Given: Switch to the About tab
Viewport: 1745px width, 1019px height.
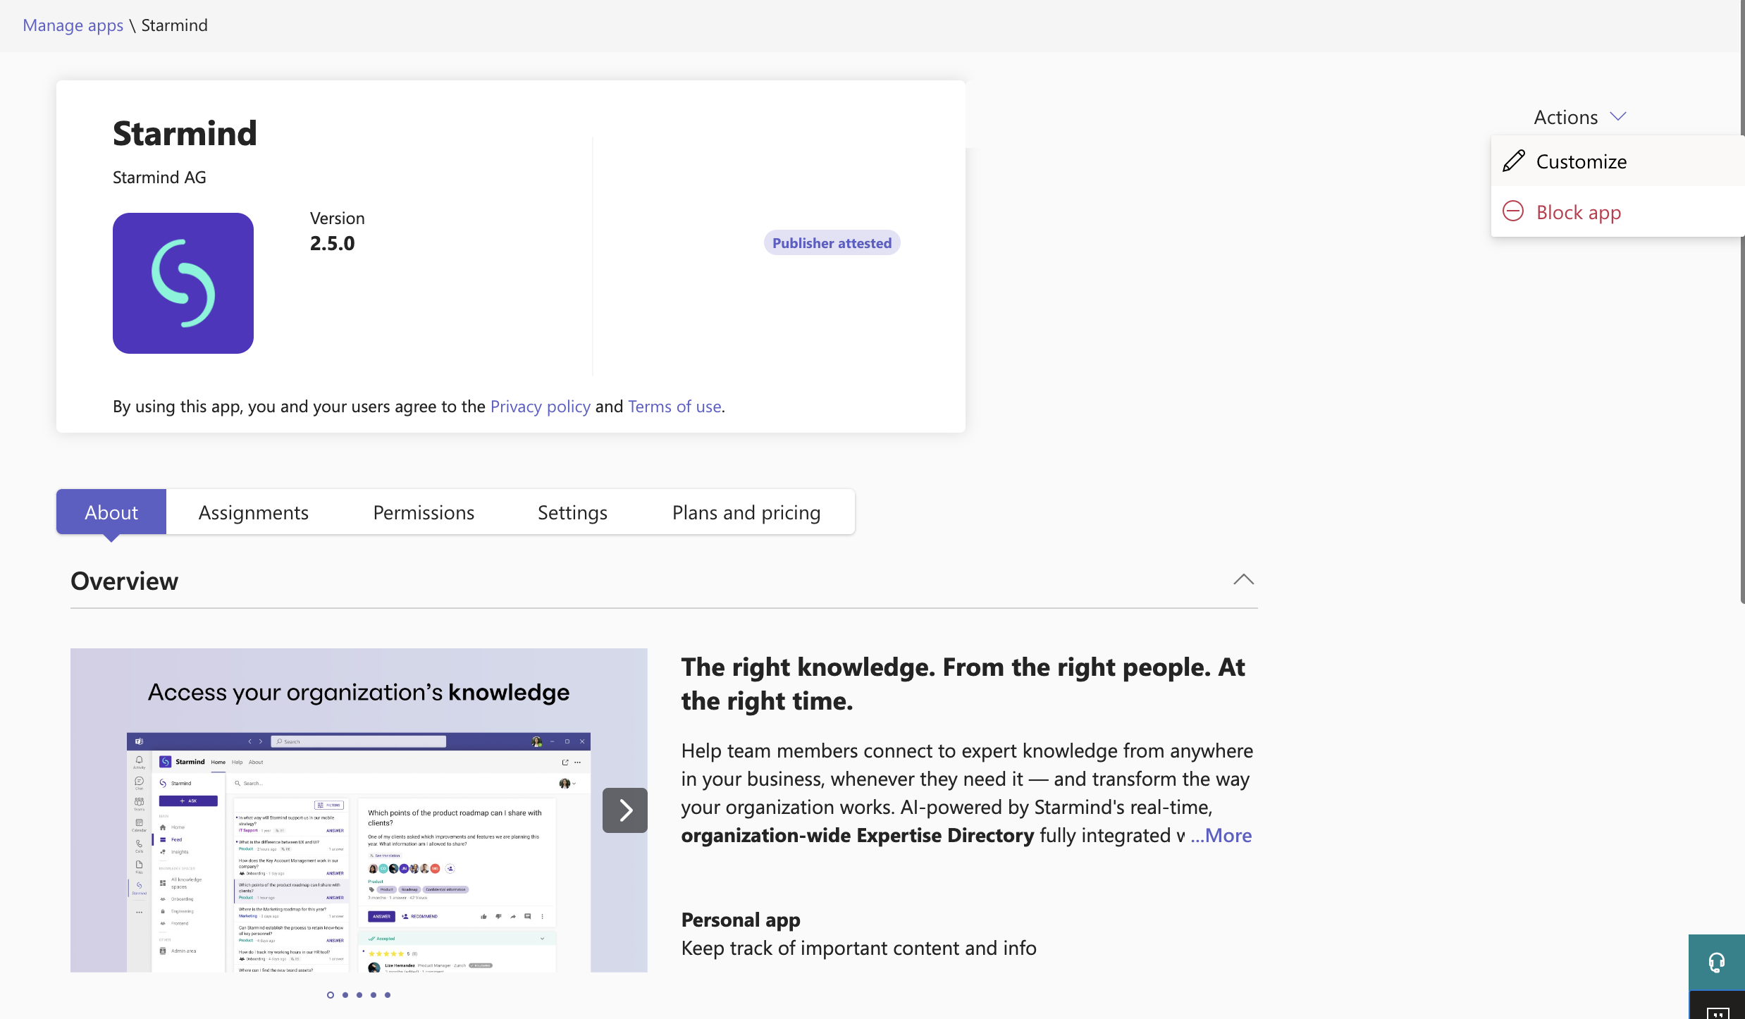Looking at the screenshot, I should [111, 511].
